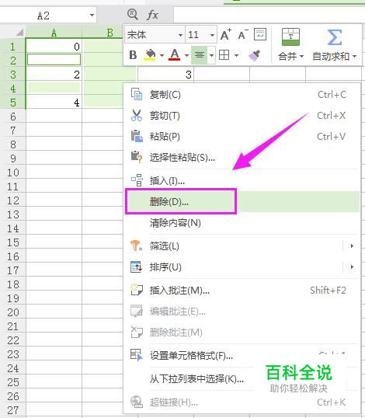Select 删除(D)... menu item

[242, 202]
